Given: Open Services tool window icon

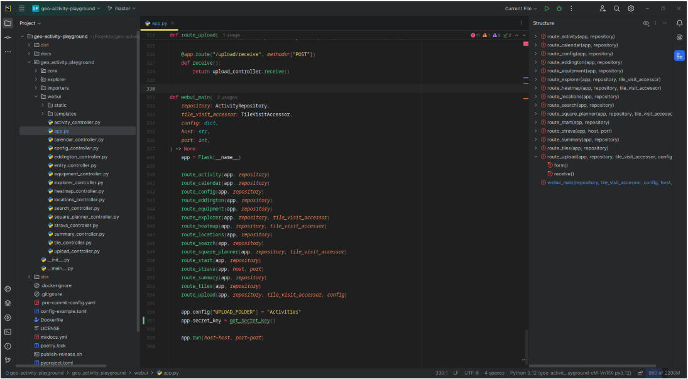Looking at the screenshot, I should [x=8, y=317].
